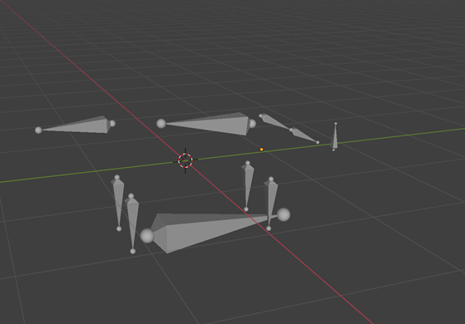
Task: Click middle joint of the two-bone chain
Action: coord(290,130)
